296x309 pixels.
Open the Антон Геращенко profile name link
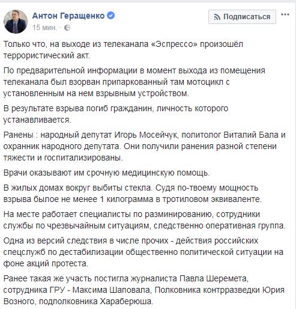68,16
